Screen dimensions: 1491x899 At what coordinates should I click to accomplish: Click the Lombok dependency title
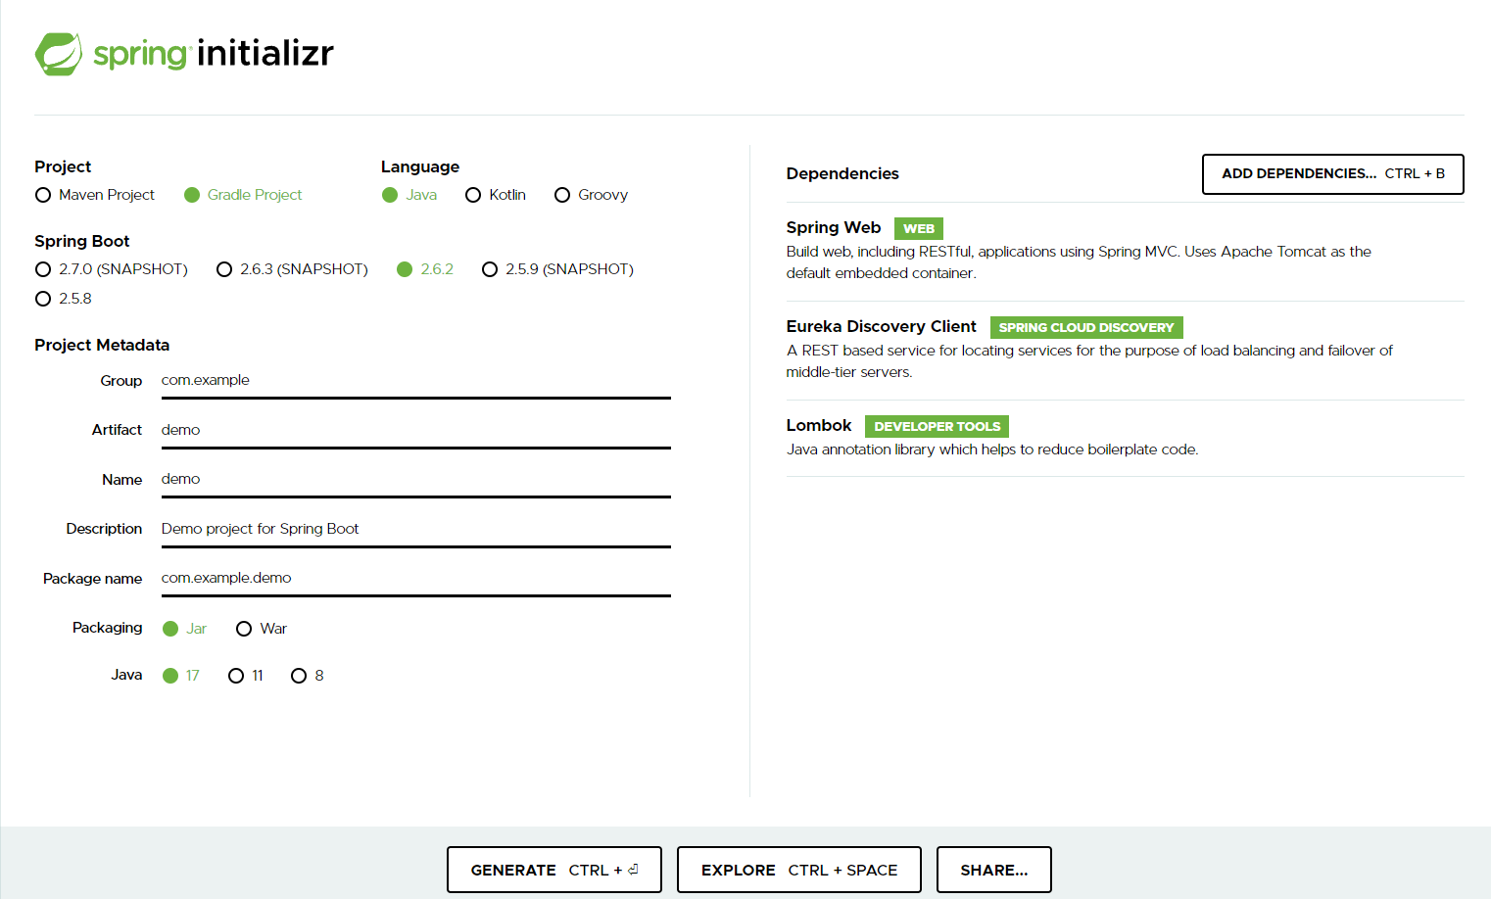pyautogui.click(x=819, y=425)
